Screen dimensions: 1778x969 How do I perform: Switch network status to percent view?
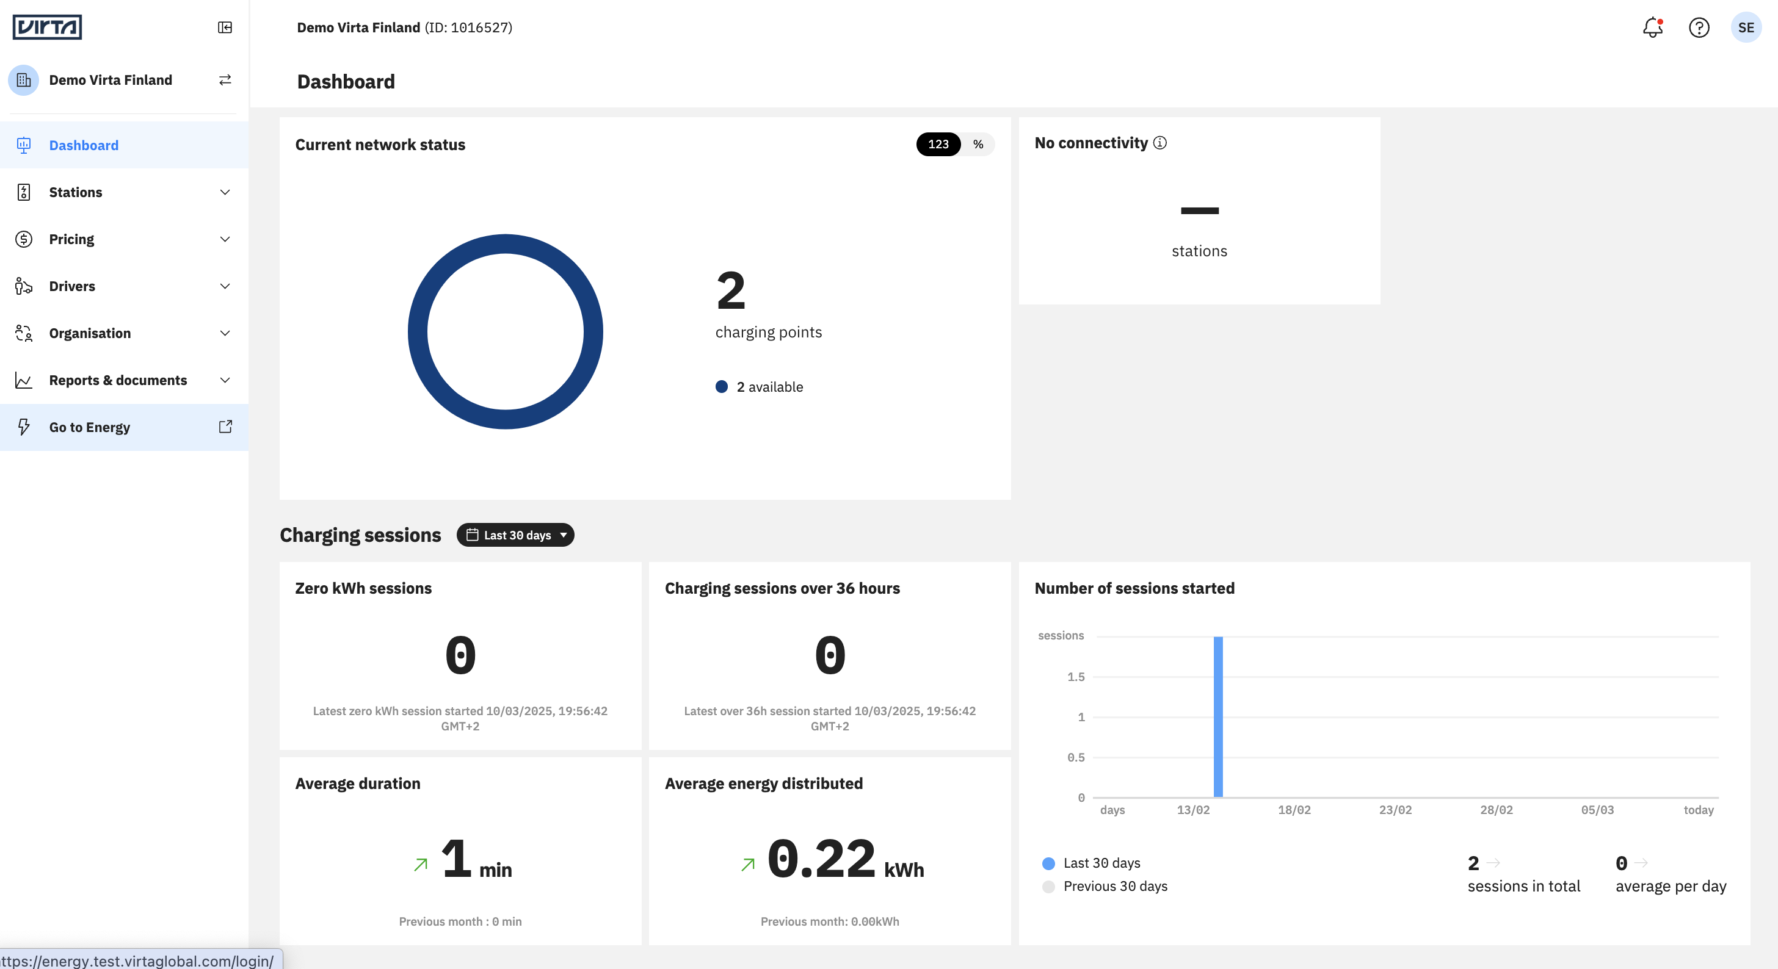click(978, 144)
